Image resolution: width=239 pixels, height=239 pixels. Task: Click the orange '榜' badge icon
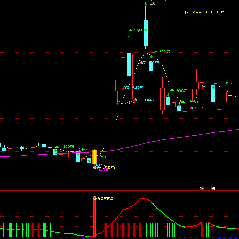click(x=202, y=188)
